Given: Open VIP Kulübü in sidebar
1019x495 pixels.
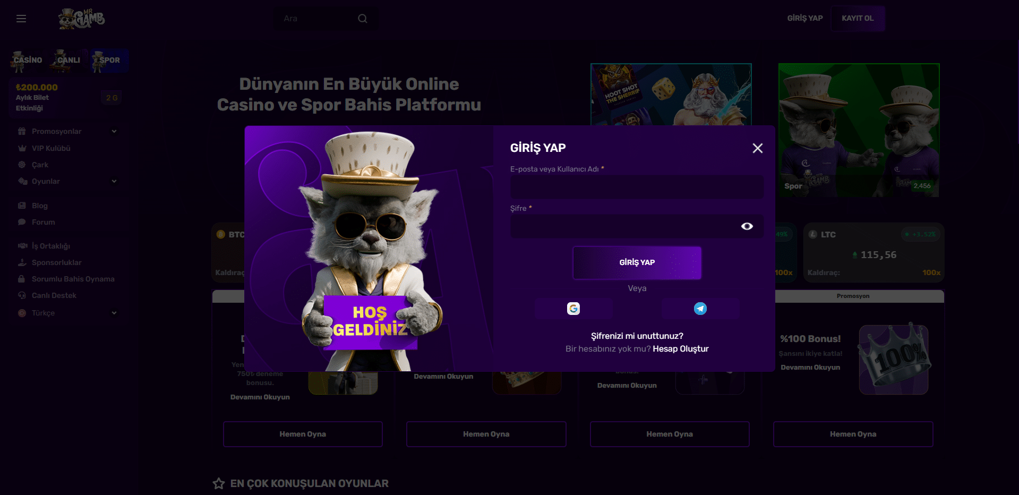Looking at the screenshot, I should point(51,148).
